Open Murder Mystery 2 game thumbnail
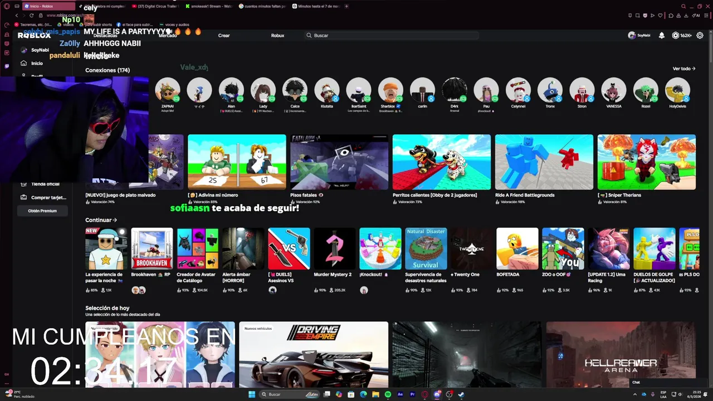 pyautogui.click(x=334, y=248)
